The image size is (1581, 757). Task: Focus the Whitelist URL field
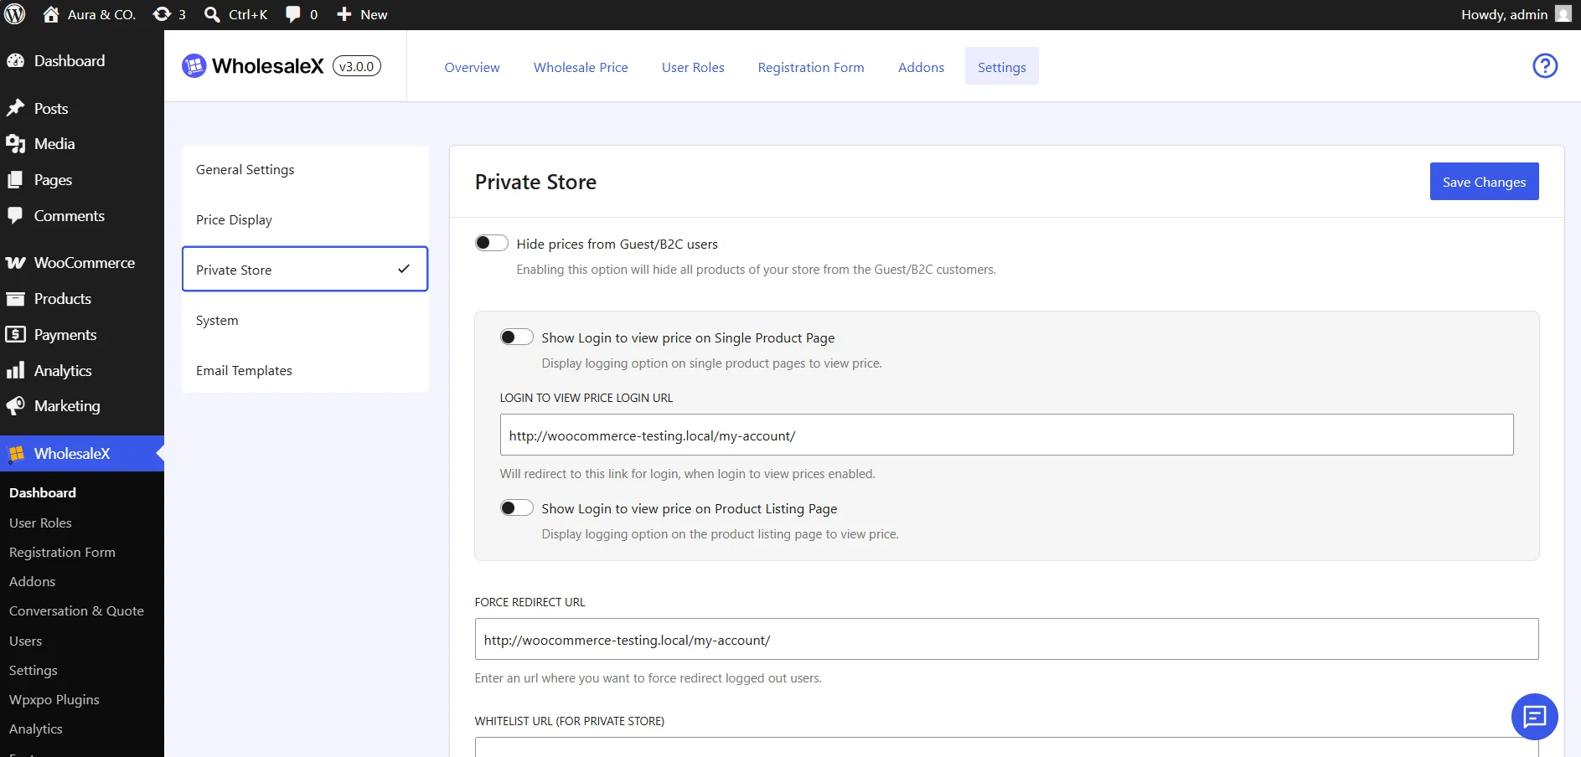click(x=1006, y=747)
